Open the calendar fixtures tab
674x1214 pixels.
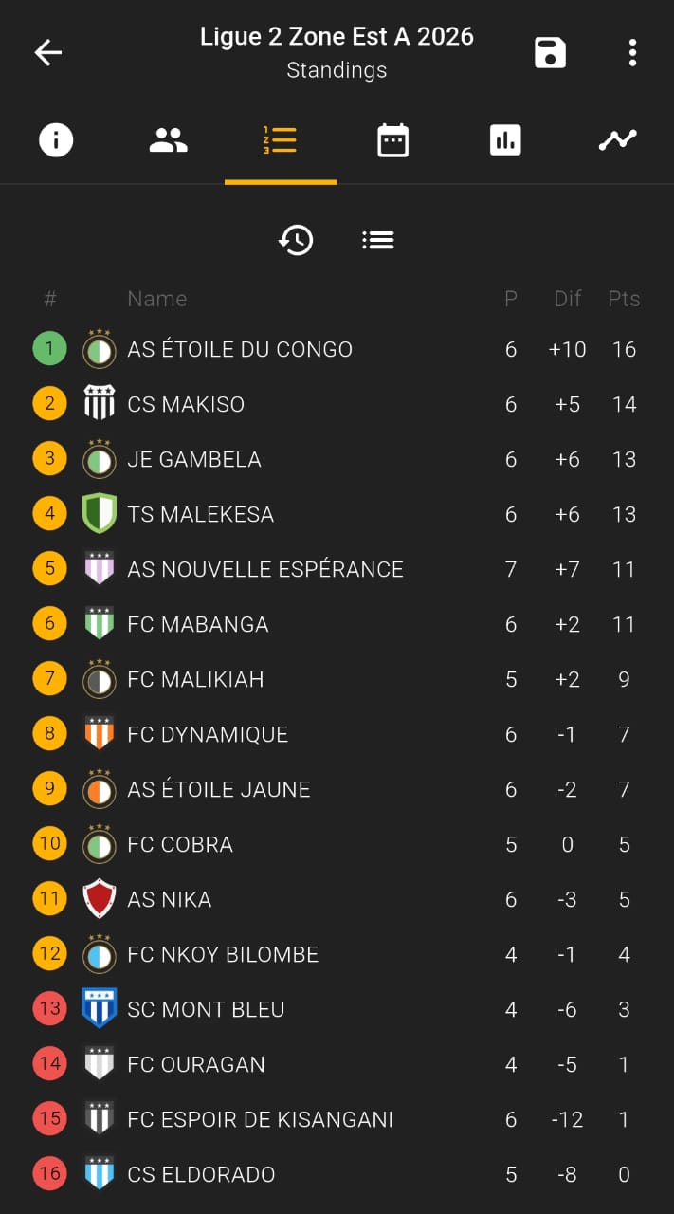[x=392, y=141]
